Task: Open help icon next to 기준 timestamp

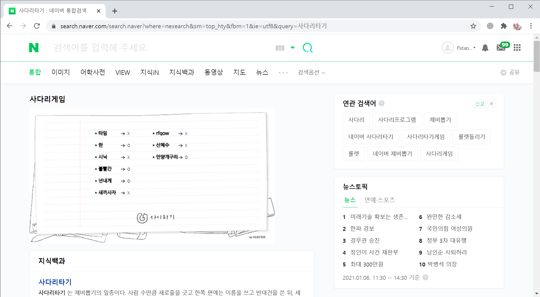Action: click(425, 278)
